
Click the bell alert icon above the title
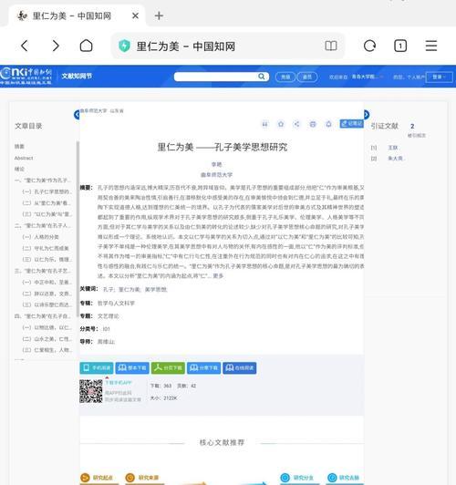[328, 124]
